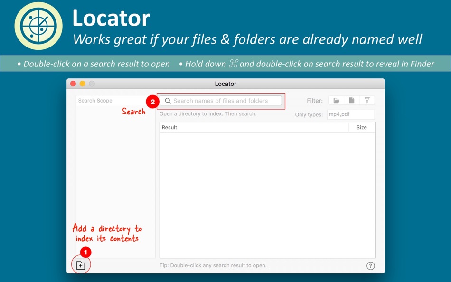
Task: Minimize Locator window with yellow button
Action: (83, 84)
